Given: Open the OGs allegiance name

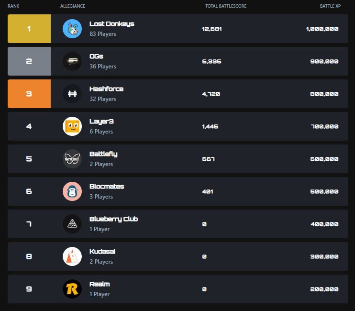Looking at the screenshot, I should (x=97, y=56).
